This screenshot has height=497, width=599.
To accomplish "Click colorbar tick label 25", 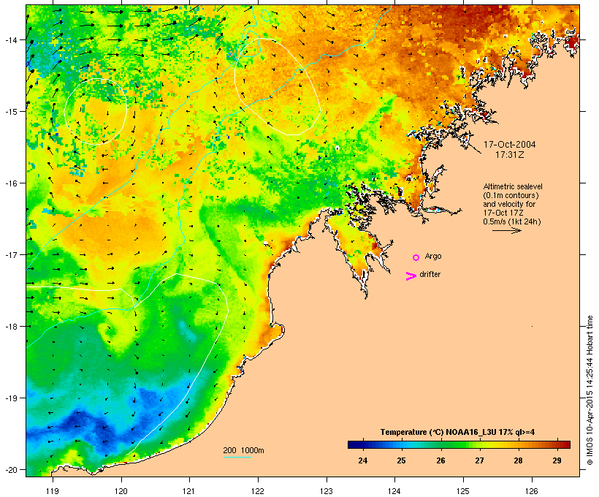I will coord(401,460).
